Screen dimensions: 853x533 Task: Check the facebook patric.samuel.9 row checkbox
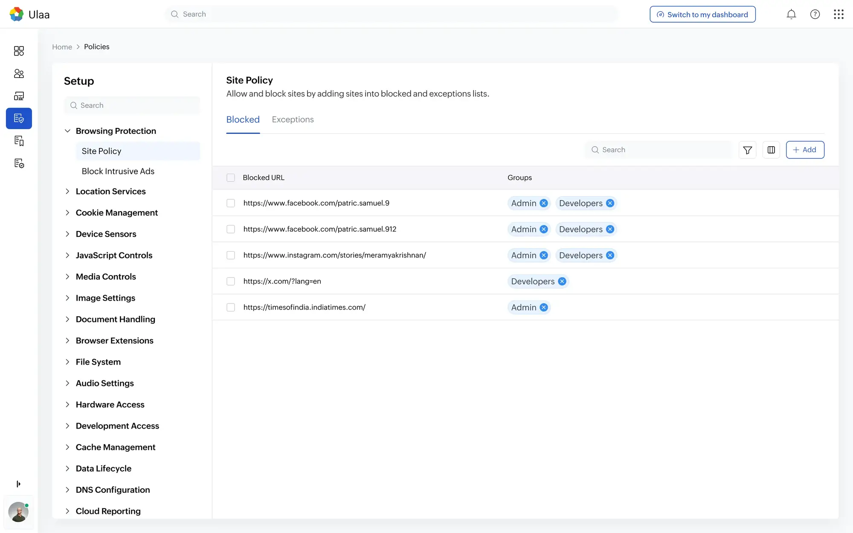[231, 203]
